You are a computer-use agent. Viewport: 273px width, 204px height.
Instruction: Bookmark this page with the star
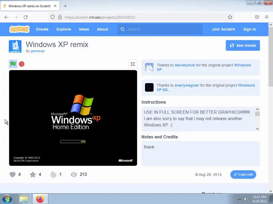pyautogui.click(x=230, y=17)
